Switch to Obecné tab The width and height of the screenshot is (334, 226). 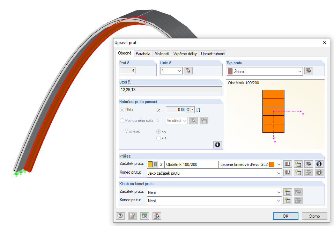point(125,53)
